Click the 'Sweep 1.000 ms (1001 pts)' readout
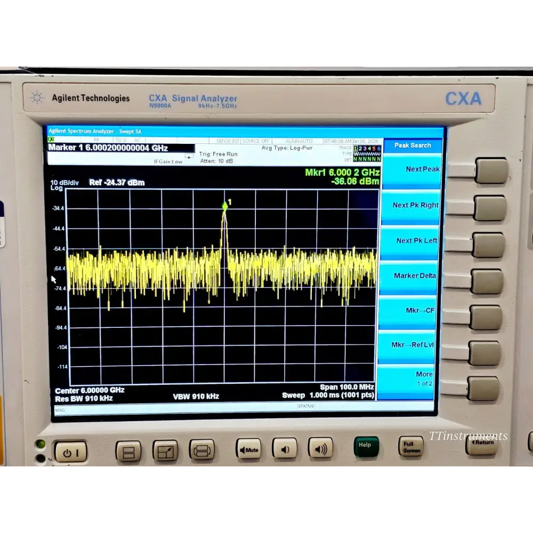 328,395
